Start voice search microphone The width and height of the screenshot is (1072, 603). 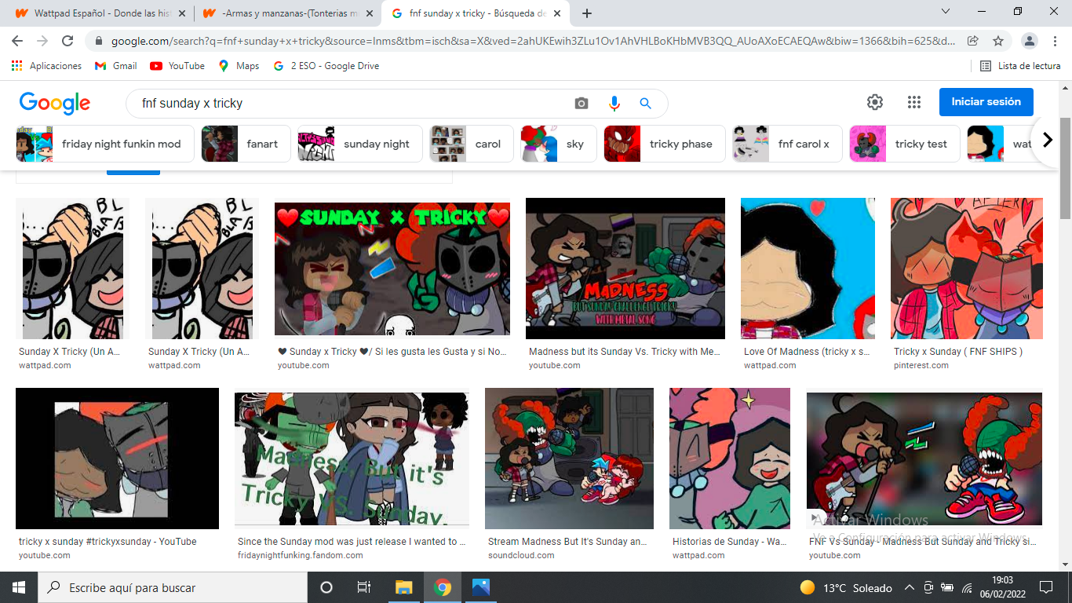coord(614,103)
